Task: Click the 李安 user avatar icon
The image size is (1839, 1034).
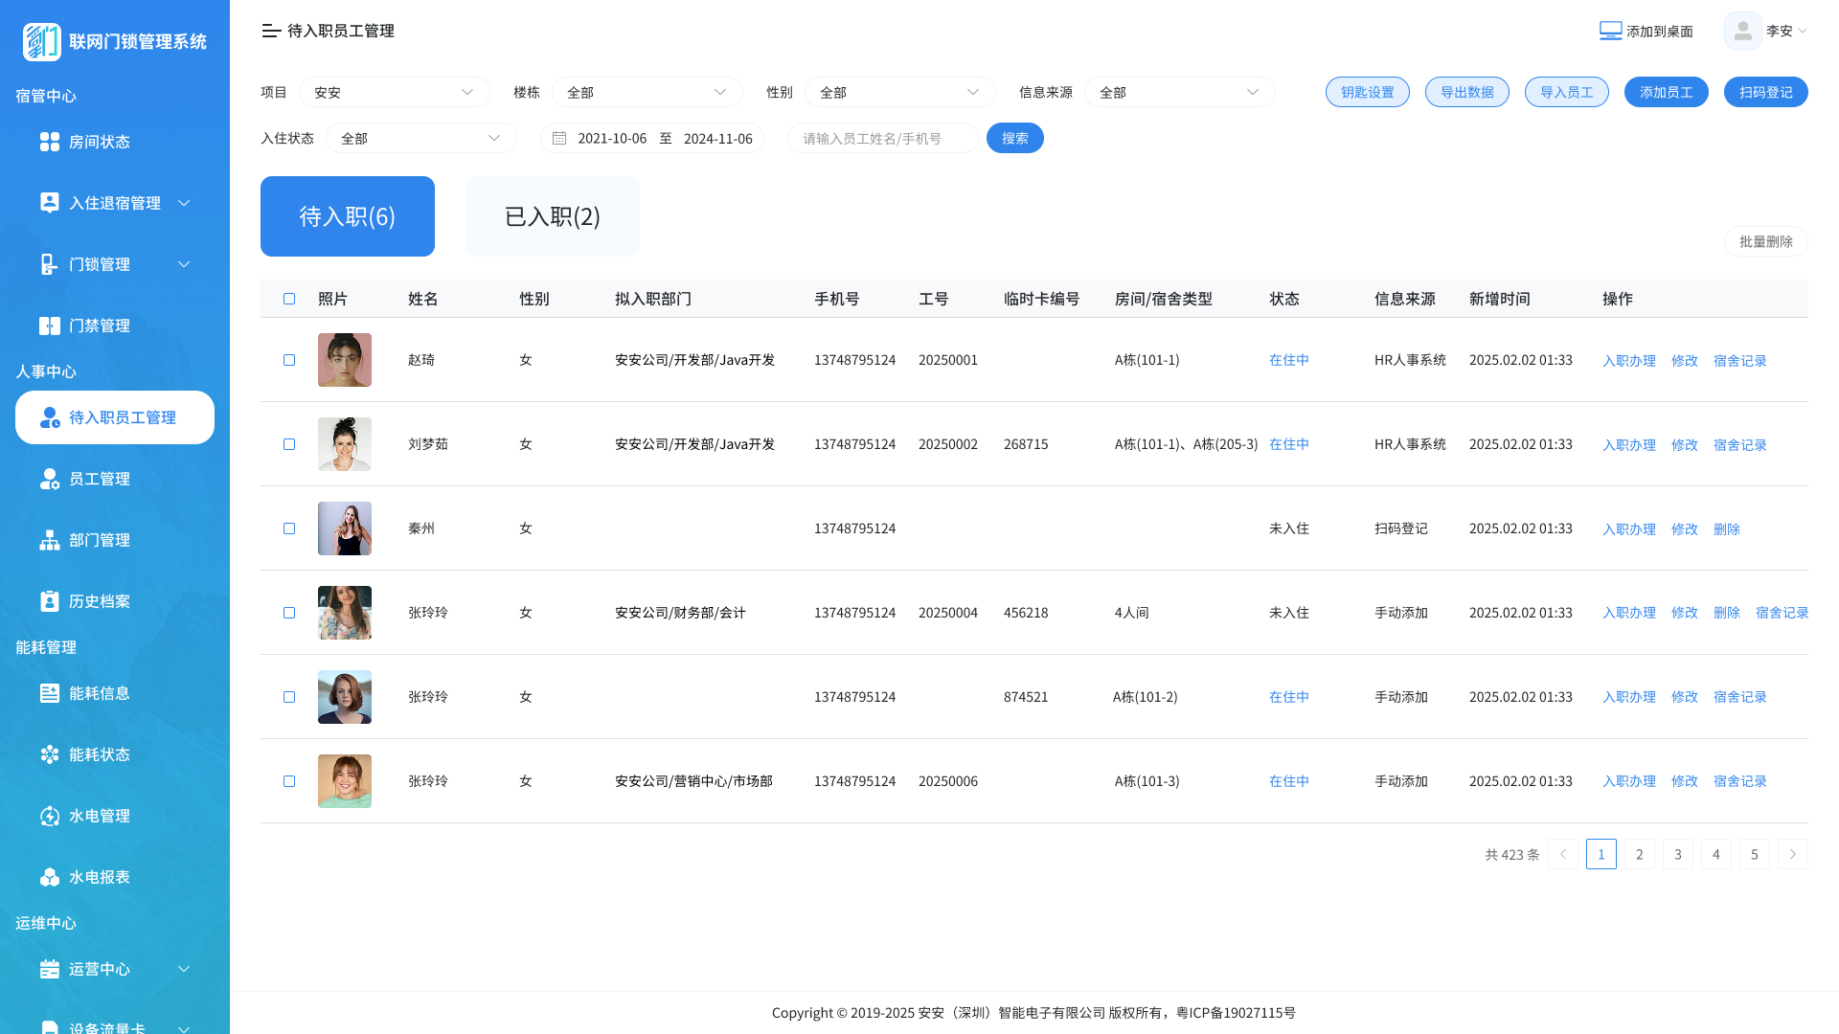Action: 1743,31
